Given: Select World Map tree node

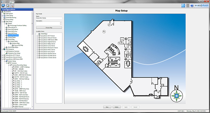Looking at the screenshot, I should tap(11, 39).
